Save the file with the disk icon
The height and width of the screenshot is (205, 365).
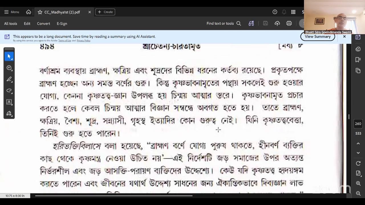tap(265, 24)
